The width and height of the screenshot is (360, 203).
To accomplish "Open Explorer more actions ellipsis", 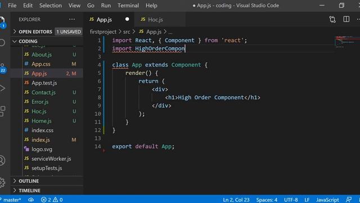I will (72, 19).
